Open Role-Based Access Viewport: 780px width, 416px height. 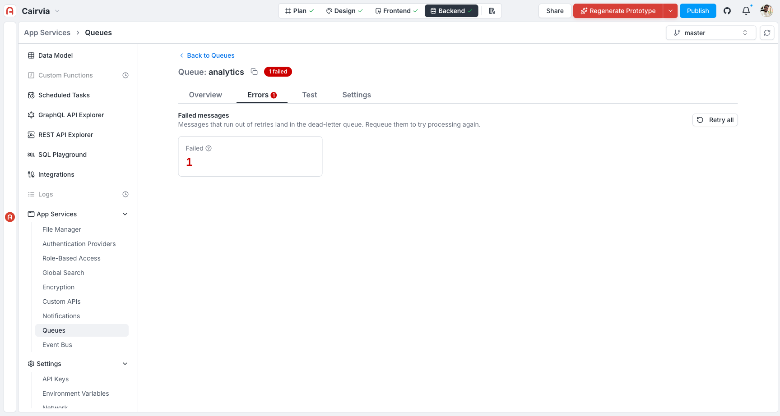(82, 258)
